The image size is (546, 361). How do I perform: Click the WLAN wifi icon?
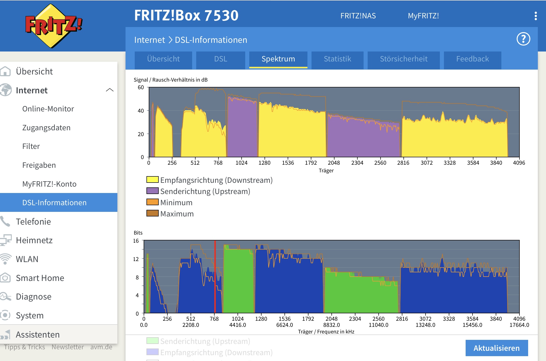coord(5,259)
